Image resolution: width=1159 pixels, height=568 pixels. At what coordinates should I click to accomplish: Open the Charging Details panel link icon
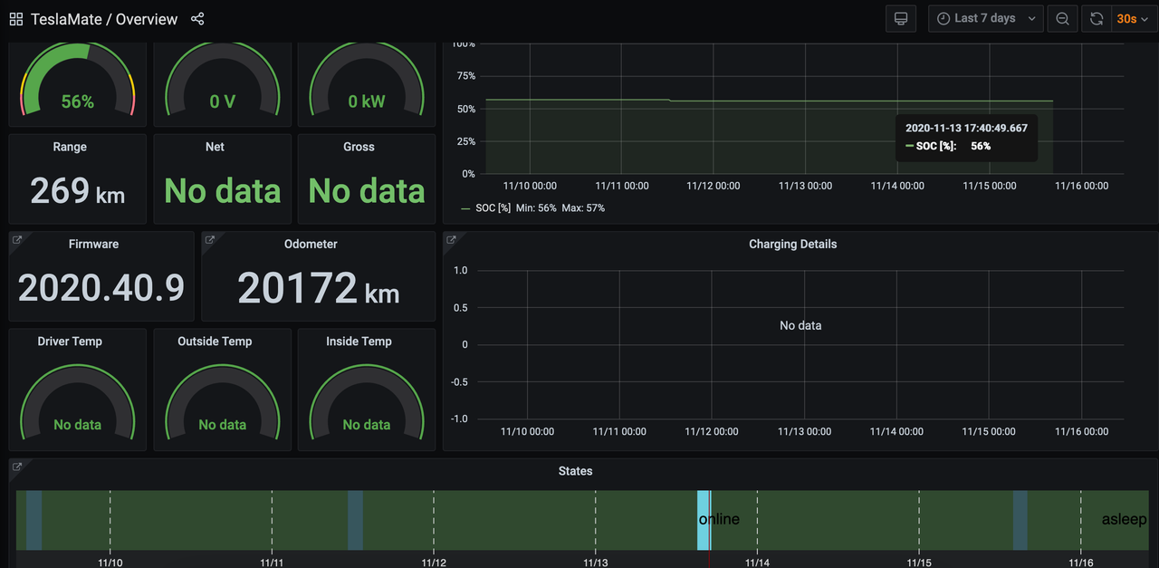coord(451,240)
